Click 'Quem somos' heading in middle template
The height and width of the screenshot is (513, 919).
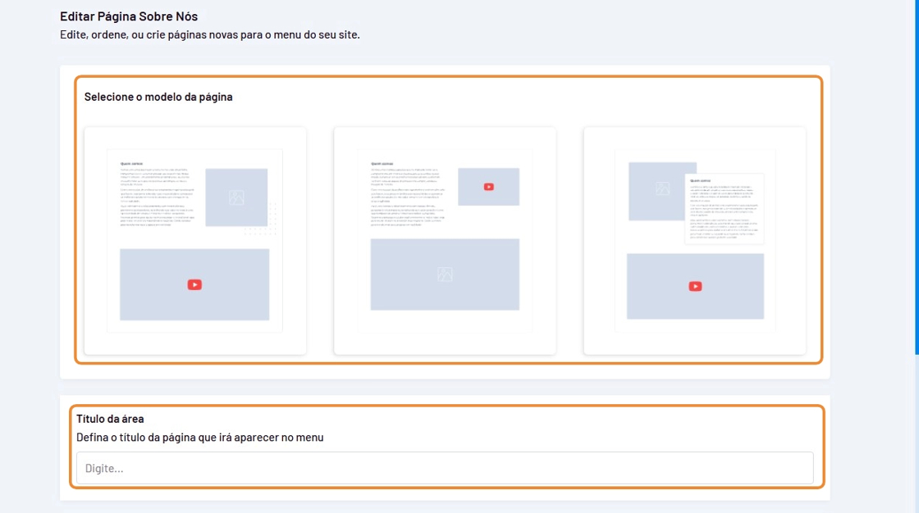382,163
